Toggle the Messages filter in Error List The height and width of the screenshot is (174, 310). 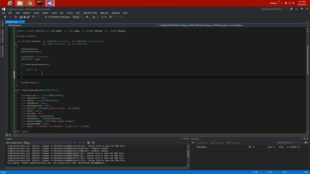(x=233, y=143)
